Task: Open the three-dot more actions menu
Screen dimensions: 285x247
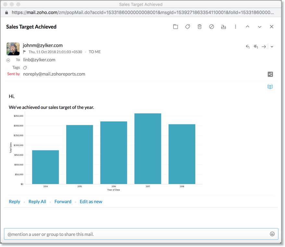Action: (236, 27)
